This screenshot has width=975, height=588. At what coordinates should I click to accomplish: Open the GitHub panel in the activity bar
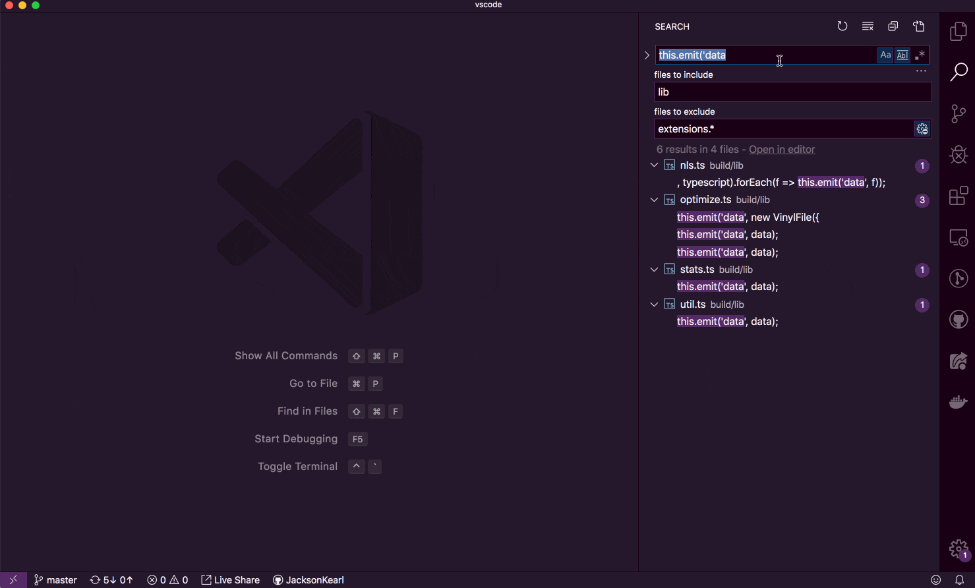click(959, 319)
